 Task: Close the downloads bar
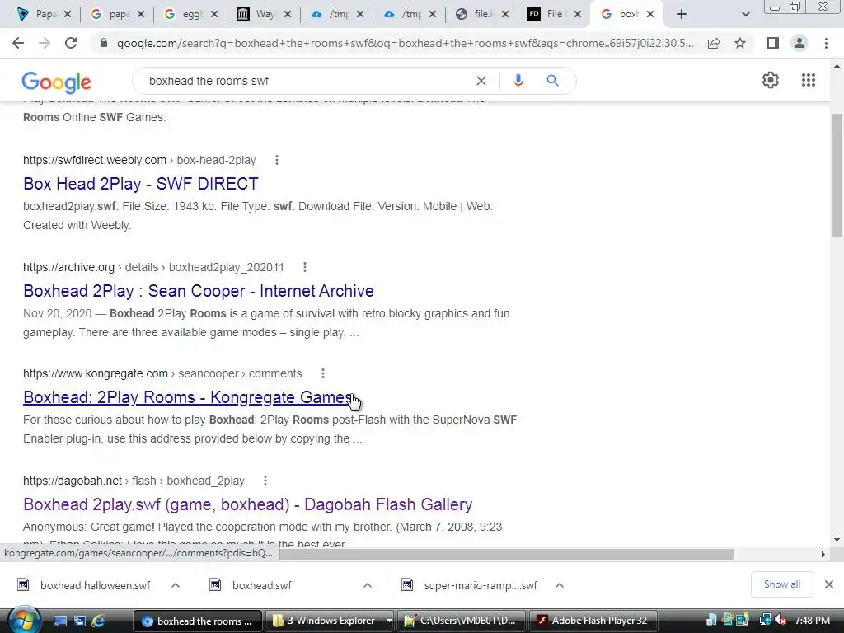(829, 584)
